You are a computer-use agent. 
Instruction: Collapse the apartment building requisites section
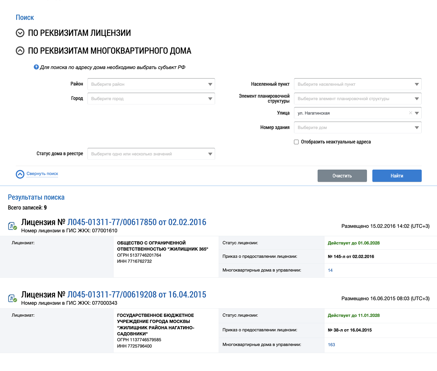point(20,51)
